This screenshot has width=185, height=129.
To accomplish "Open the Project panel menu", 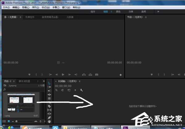I will (x=14, y=81).
